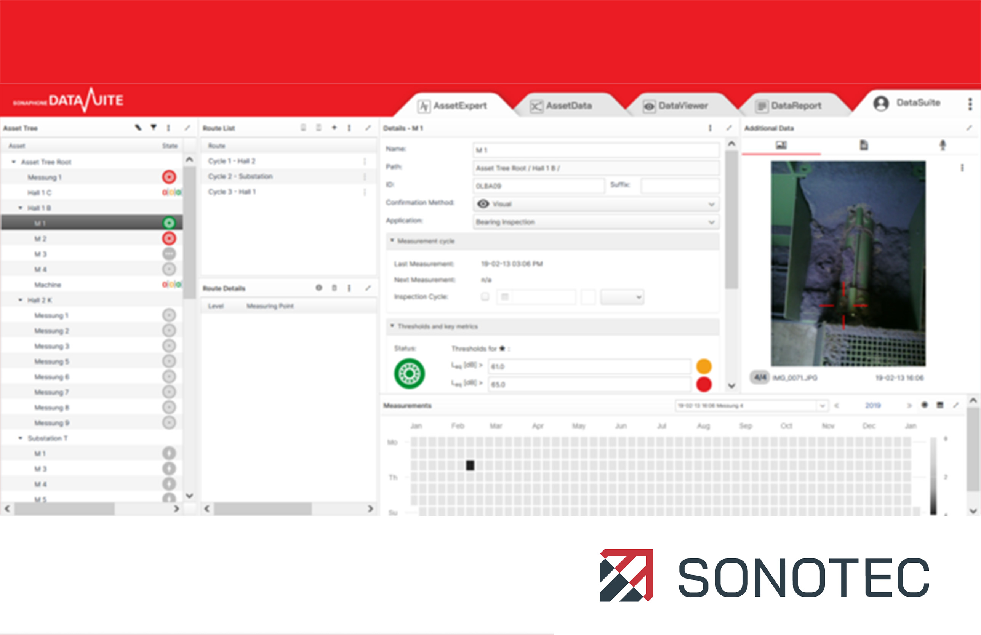Select Hall 1 C in the asset tree
The height and width of the screenshot is (635, 981).
coord(91,192)
